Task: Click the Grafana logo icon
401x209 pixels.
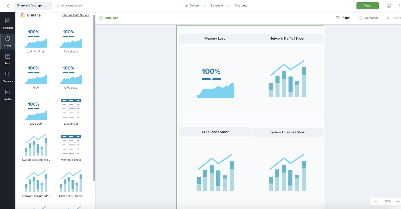Action: (23, 15)
